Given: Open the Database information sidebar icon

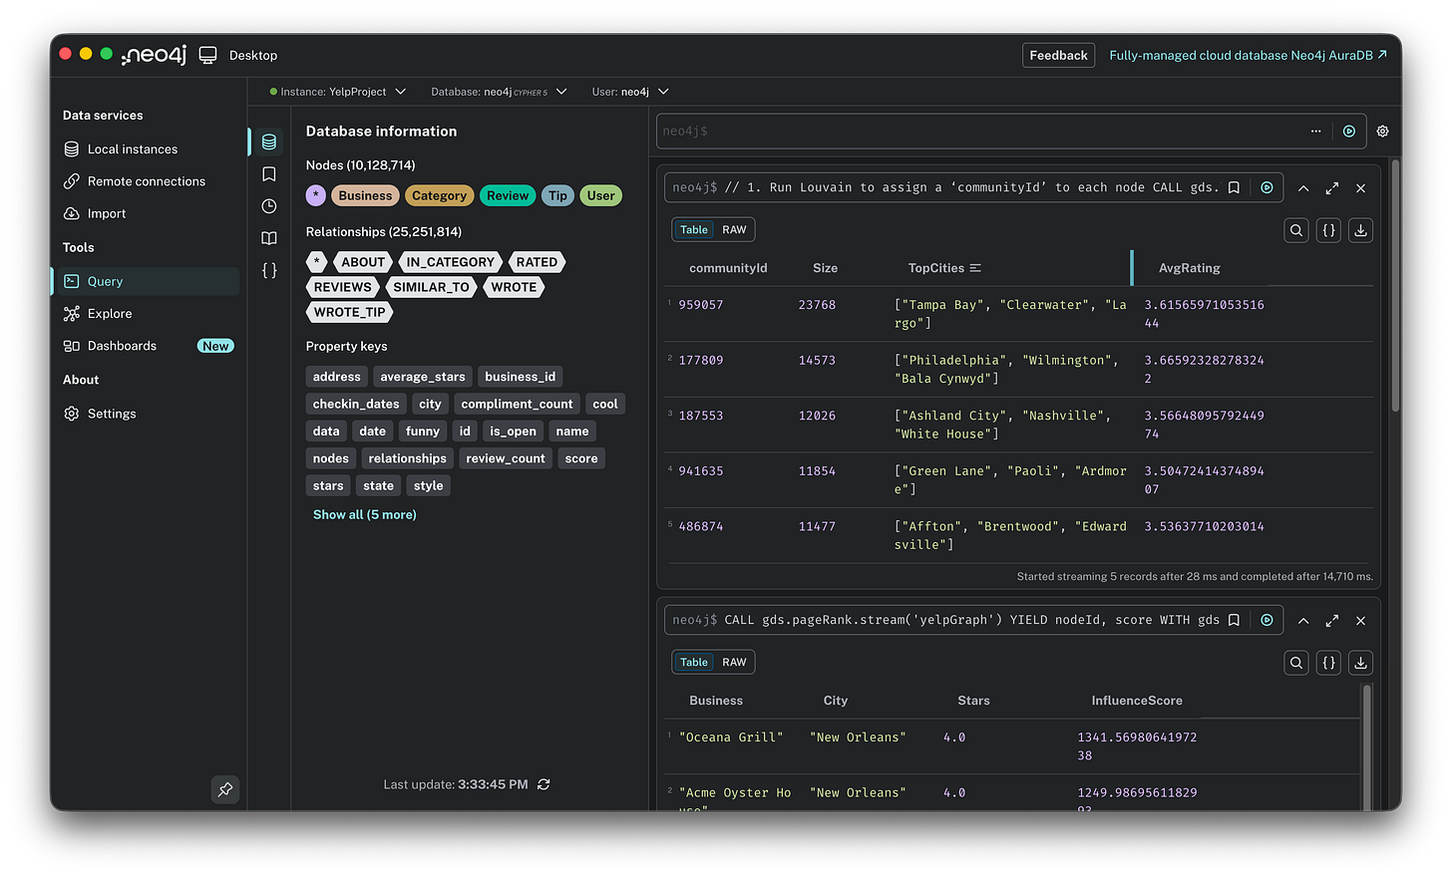Looking at the screenshot, I should [x=269, y=142].
